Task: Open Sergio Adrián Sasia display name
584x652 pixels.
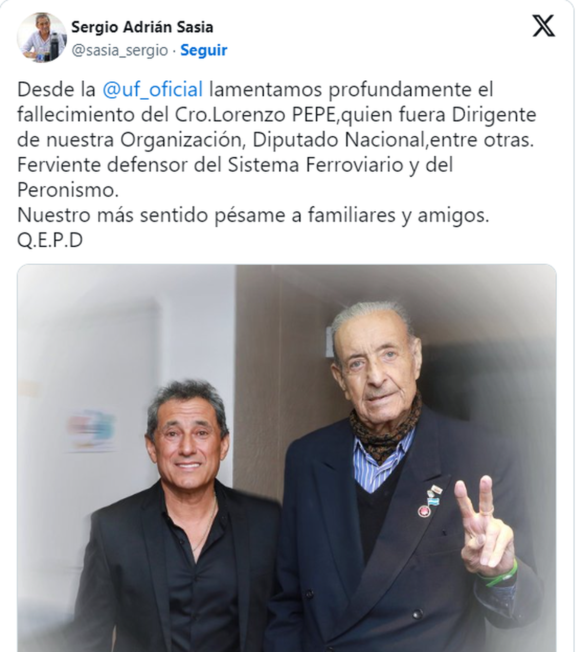Action: (x=142, y=27)
